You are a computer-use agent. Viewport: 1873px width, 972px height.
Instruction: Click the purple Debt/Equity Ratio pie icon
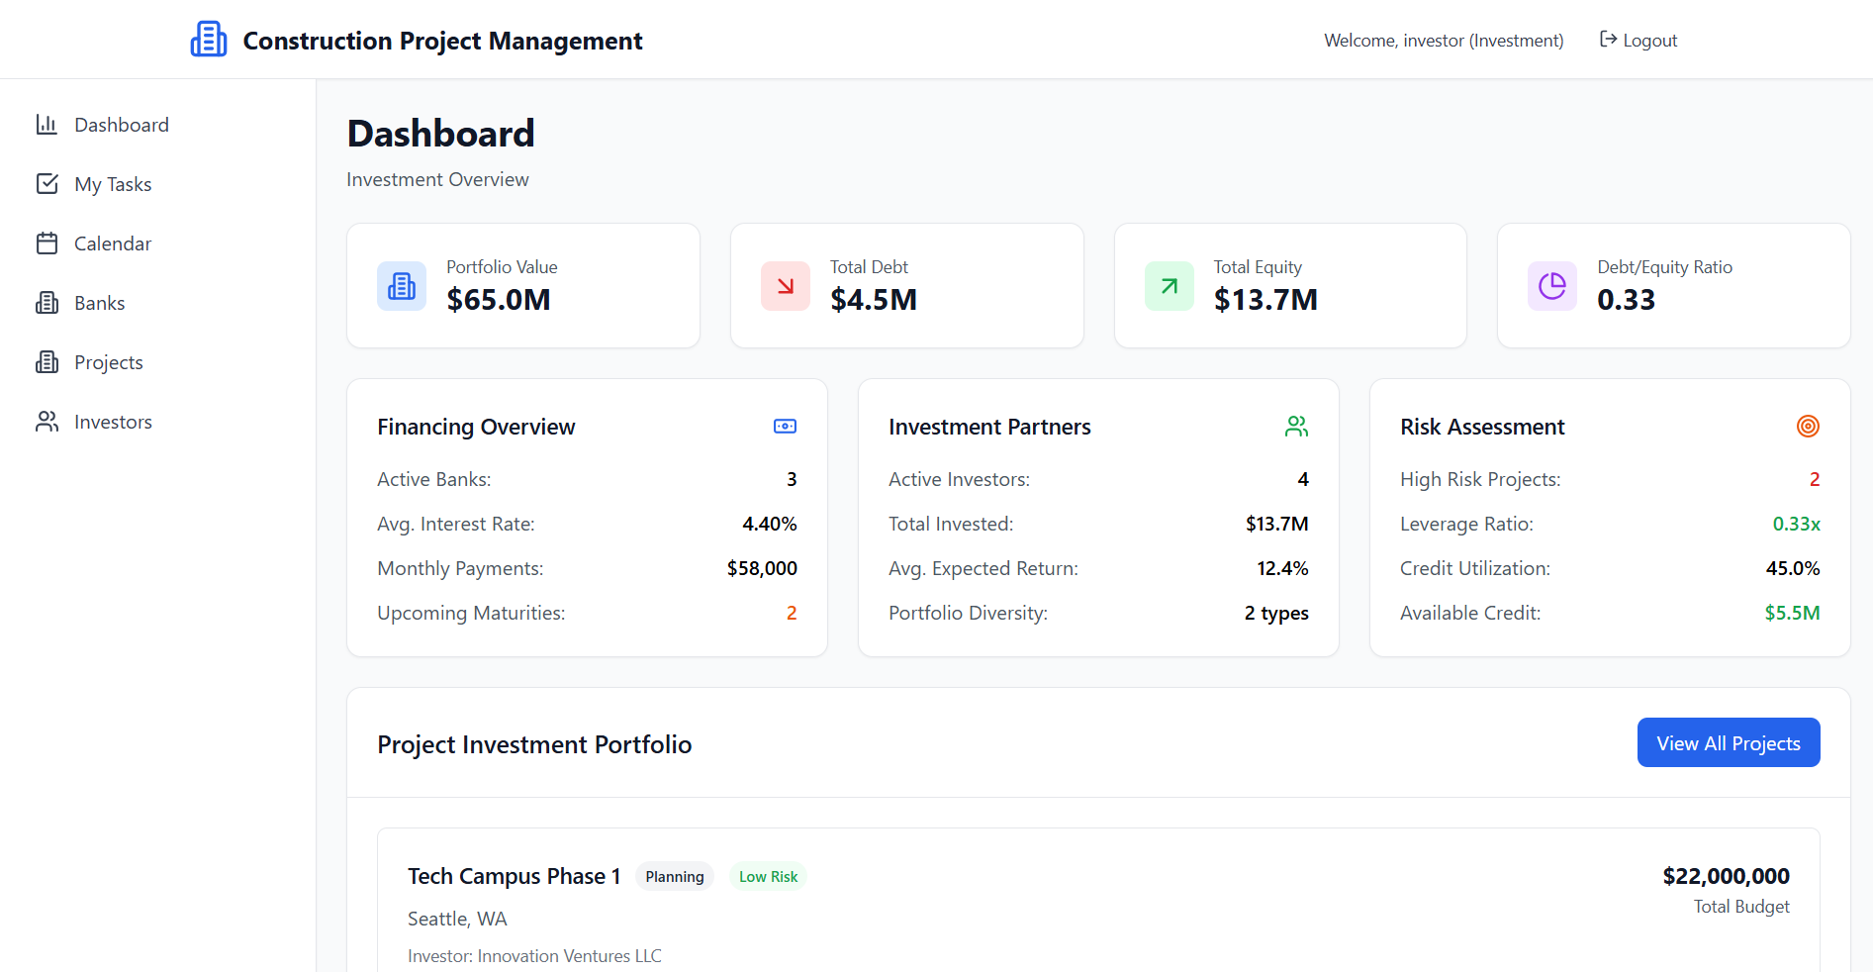[1551, 286]
